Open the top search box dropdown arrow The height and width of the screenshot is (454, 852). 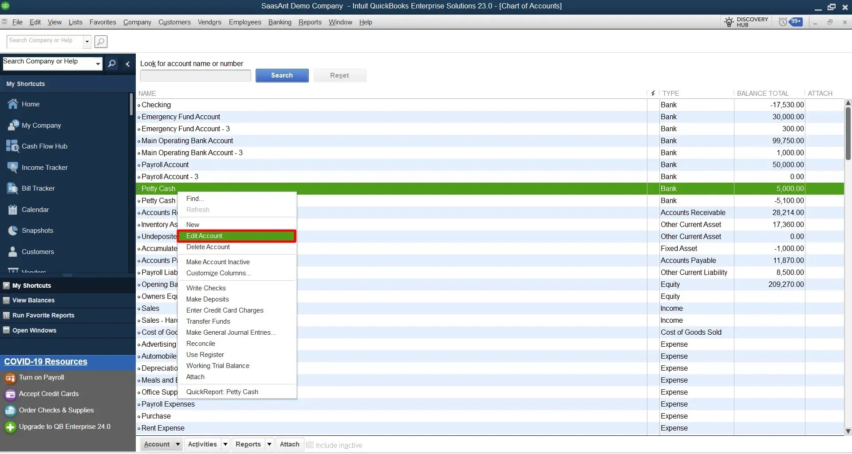click(87, 42)
